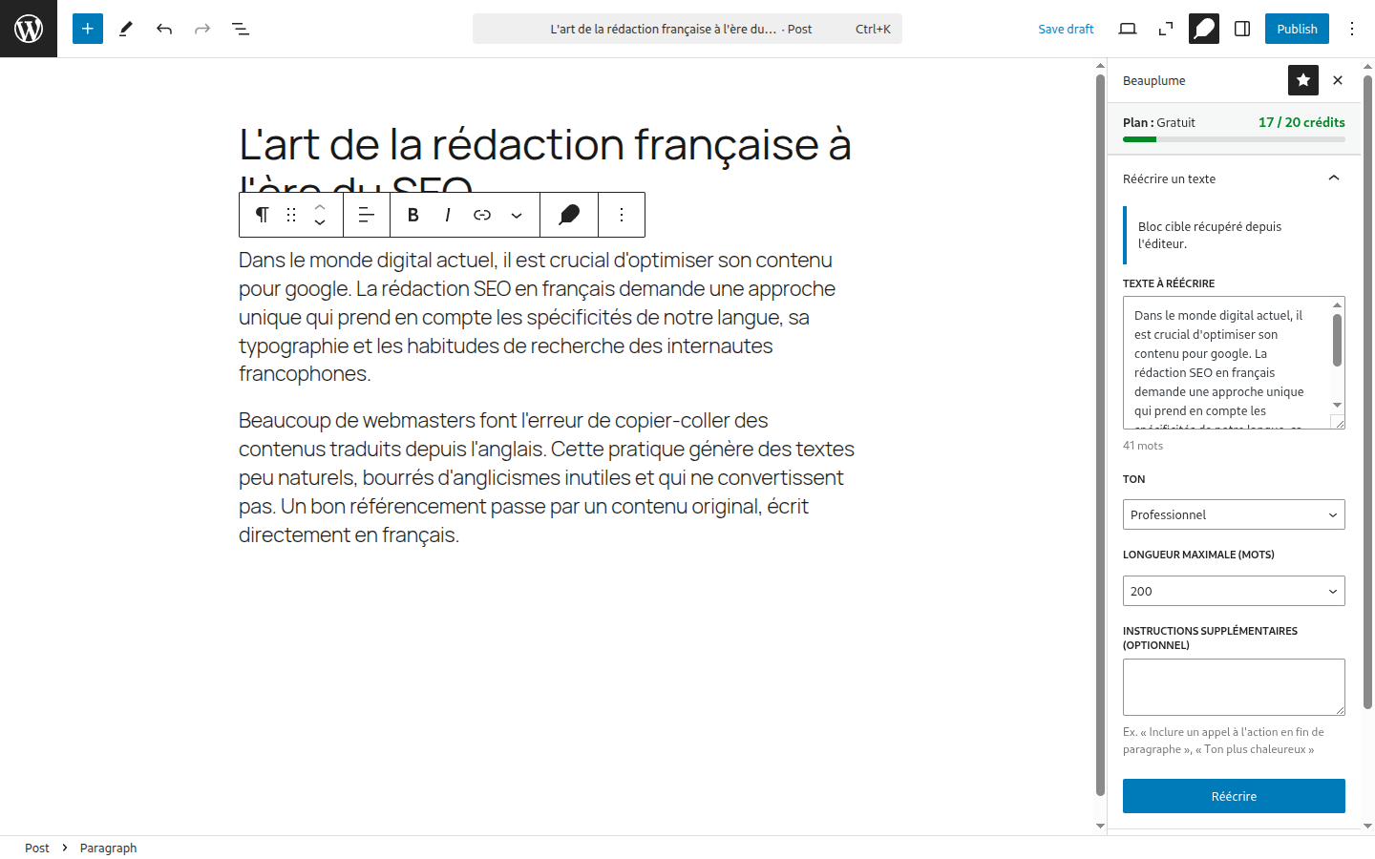
Task: Open block options three-dots menu
Action: pyautogui.click(x=622, y=215)
